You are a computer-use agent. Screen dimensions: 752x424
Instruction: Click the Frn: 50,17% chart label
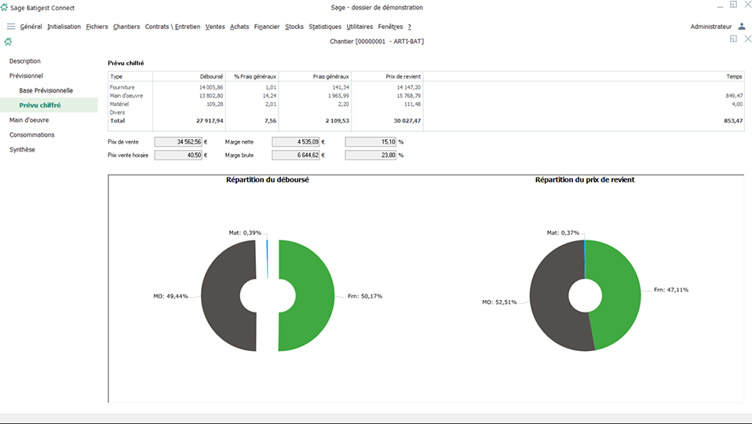click(365, 297)
